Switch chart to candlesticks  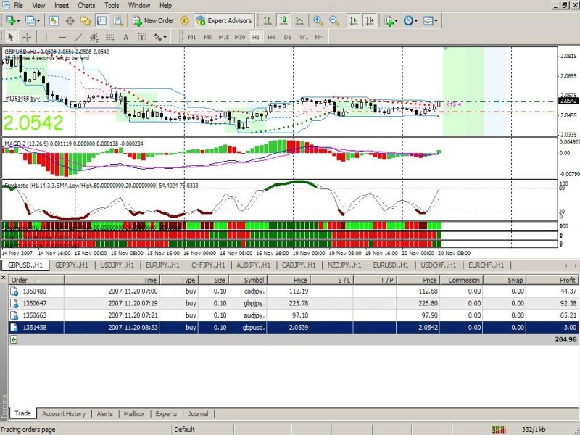(283, 21)
